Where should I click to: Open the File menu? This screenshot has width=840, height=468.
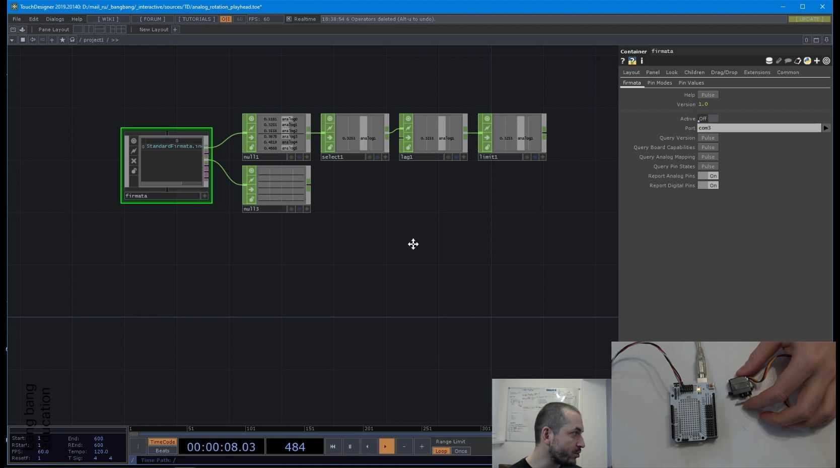(x=17, y=19)
